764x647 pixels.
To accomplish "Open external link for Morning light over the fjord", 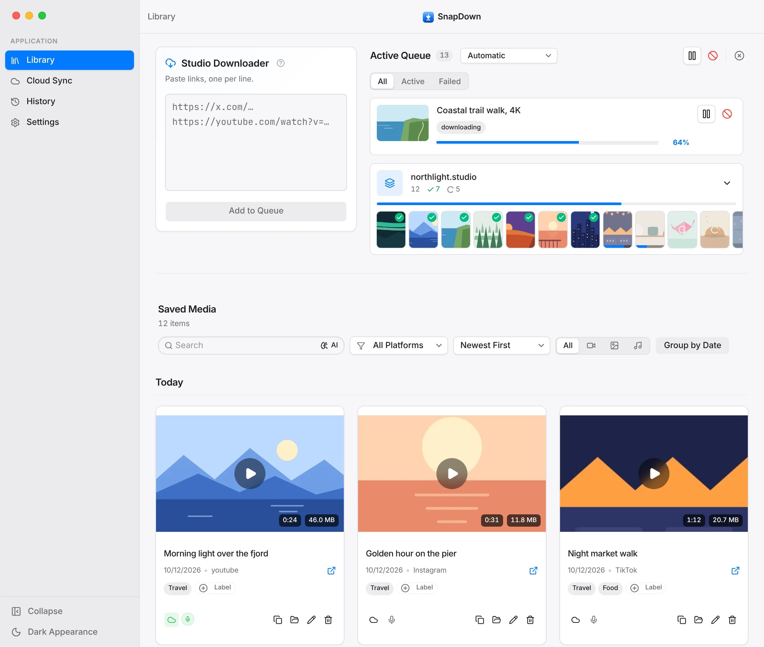I will (331, 570).
